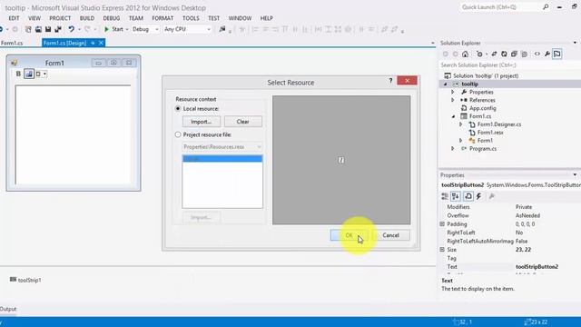This screenshot has height=327, width=581.
Task: Click the Quick Launch search magnifier icon
Action: click(x=546, y=7)
